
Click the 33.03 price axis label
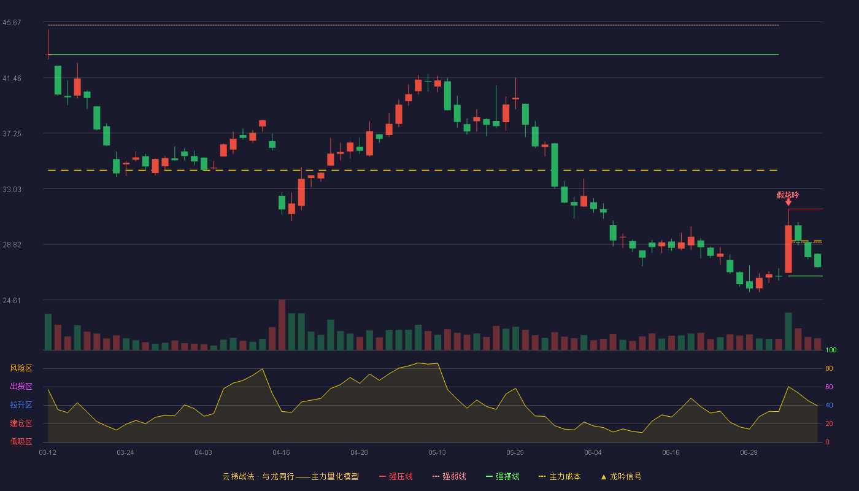click(x=12, y=190)
